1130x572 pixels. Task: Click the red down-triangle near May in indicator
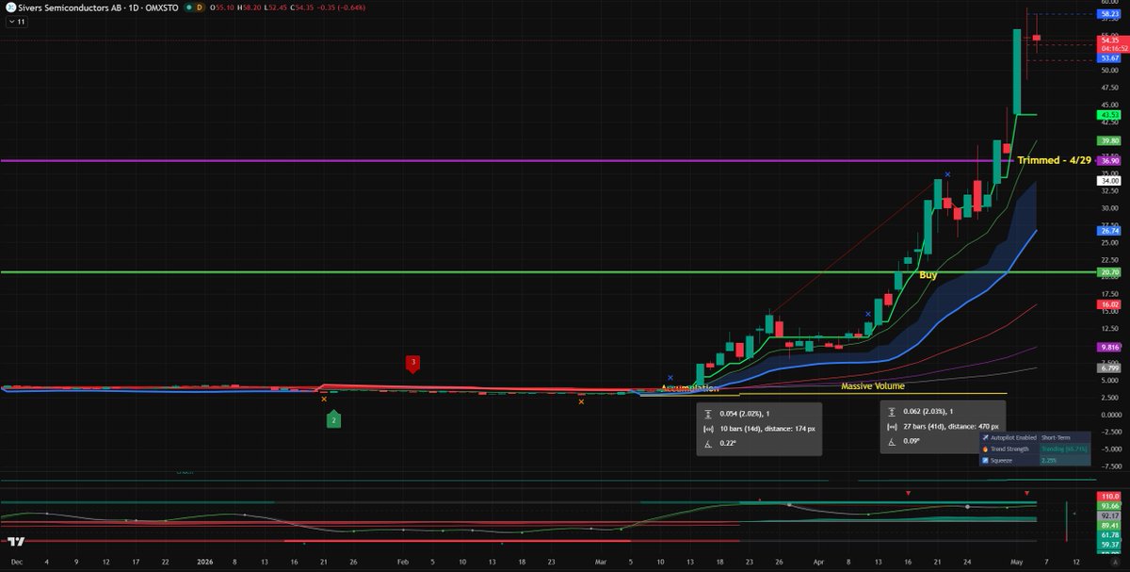(x=1026, y=493)
